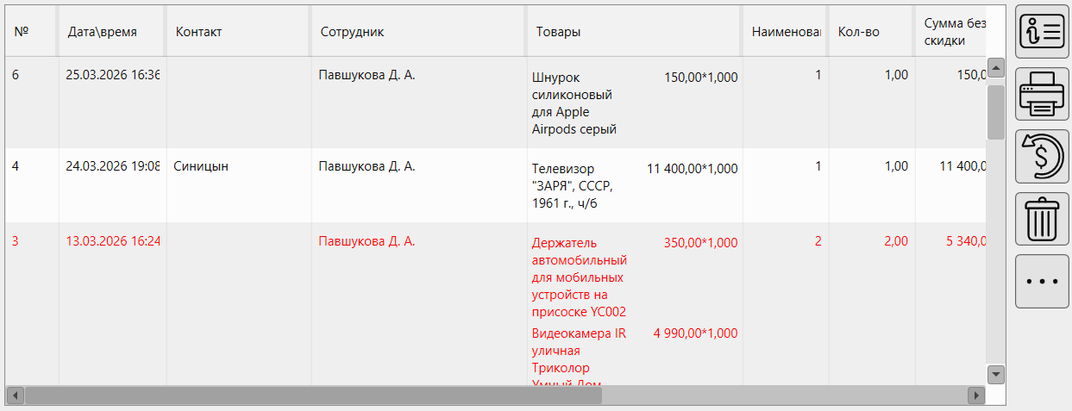The image size is (1072, 411).
Task: Click the horizontal scrollbar thumb
Action: [x=313, y=395]
